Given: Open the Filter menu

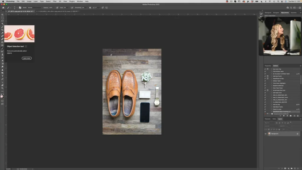Looking at the screenshot, I should click(55, 1).
